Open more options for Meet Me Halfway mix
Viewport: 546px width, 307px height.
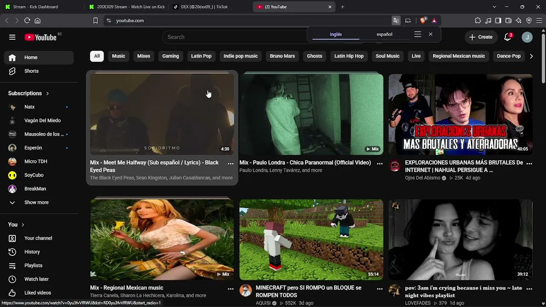click(x=231, y=163)
